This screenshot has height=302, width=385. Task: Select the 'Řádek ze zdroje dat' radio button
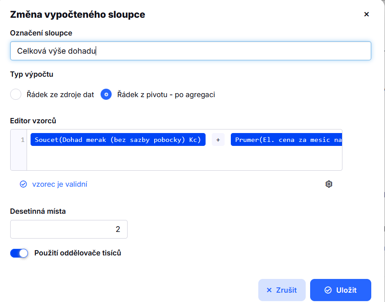pos(16,94)
